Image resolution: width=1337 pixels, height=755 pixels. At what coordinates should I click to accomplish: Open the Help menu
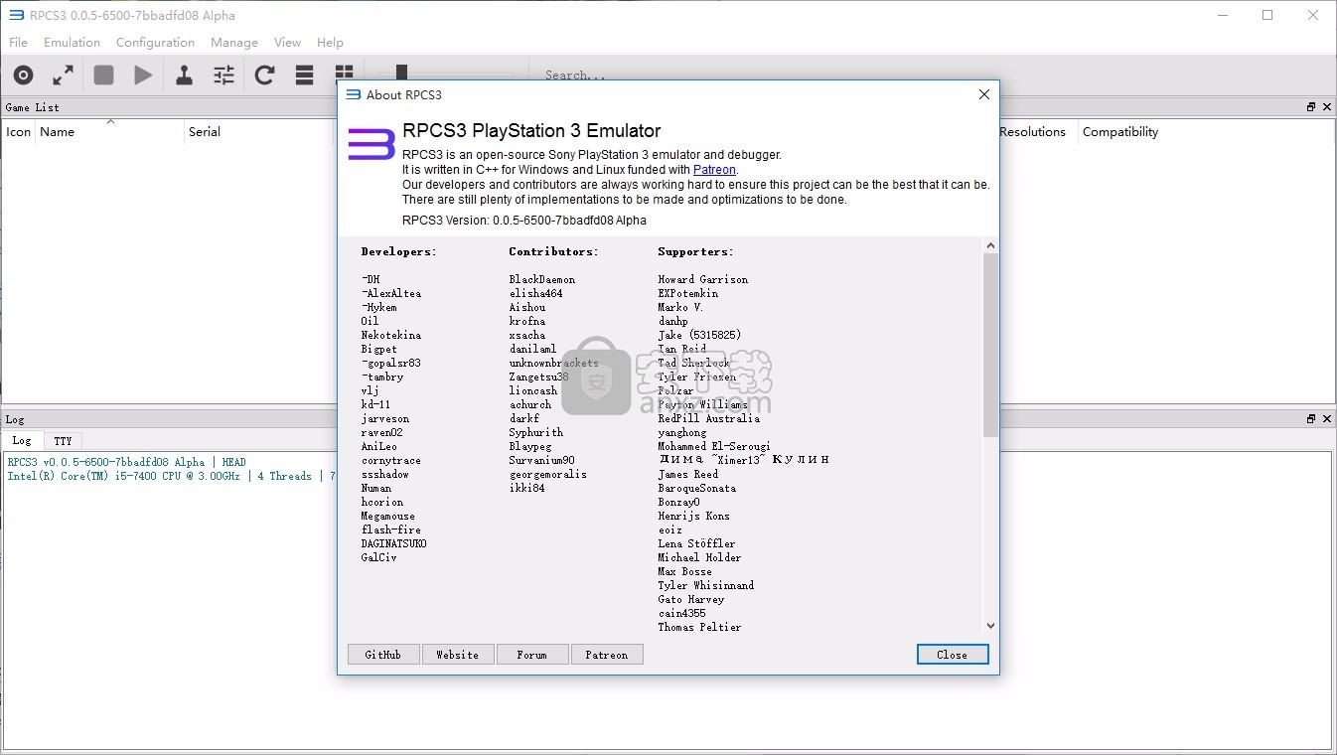click(x=330, y=42)
